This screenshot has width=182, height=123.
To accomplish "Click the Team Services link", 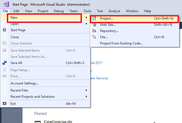I will point(99,78).
